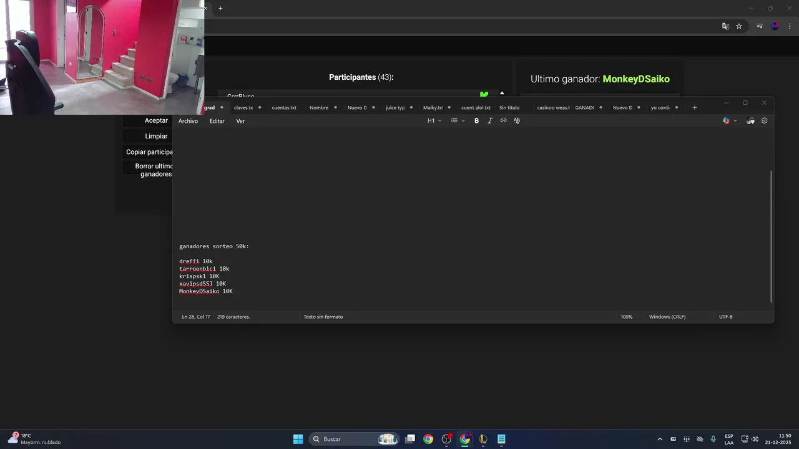Click the Ln 28, Col 17 indicator
This screenshot has height=449, width=799.
point(196,317)
